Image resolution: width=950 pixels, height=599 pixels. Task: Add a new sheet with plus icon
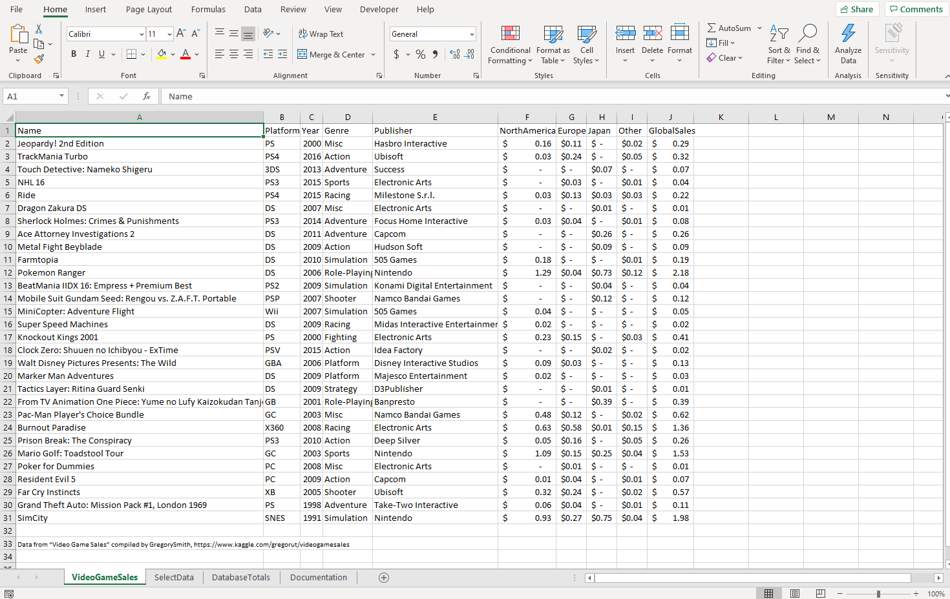click(384, 578)
